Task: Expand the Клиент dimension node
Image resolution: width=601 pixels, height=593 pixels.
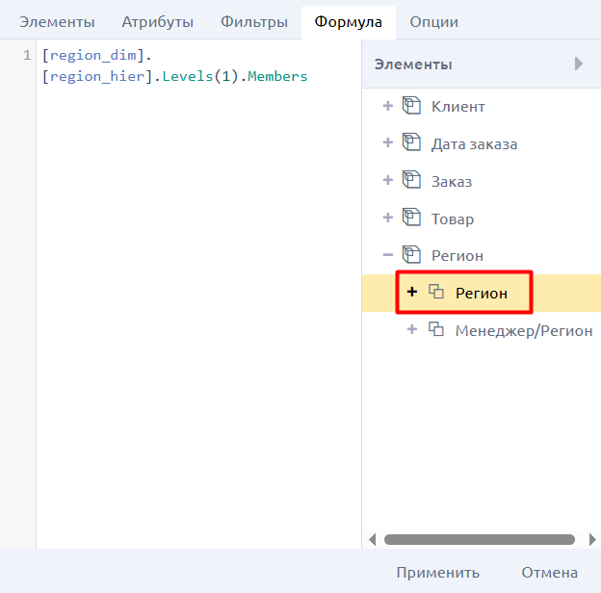Action: (x=388, y=106)
